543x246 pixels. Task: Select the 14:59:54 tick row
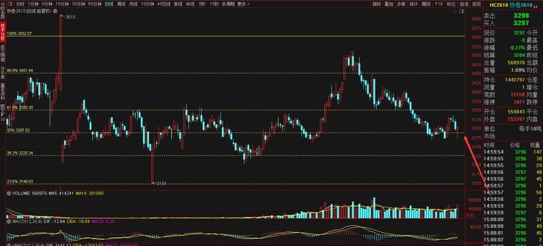[512, 152]
